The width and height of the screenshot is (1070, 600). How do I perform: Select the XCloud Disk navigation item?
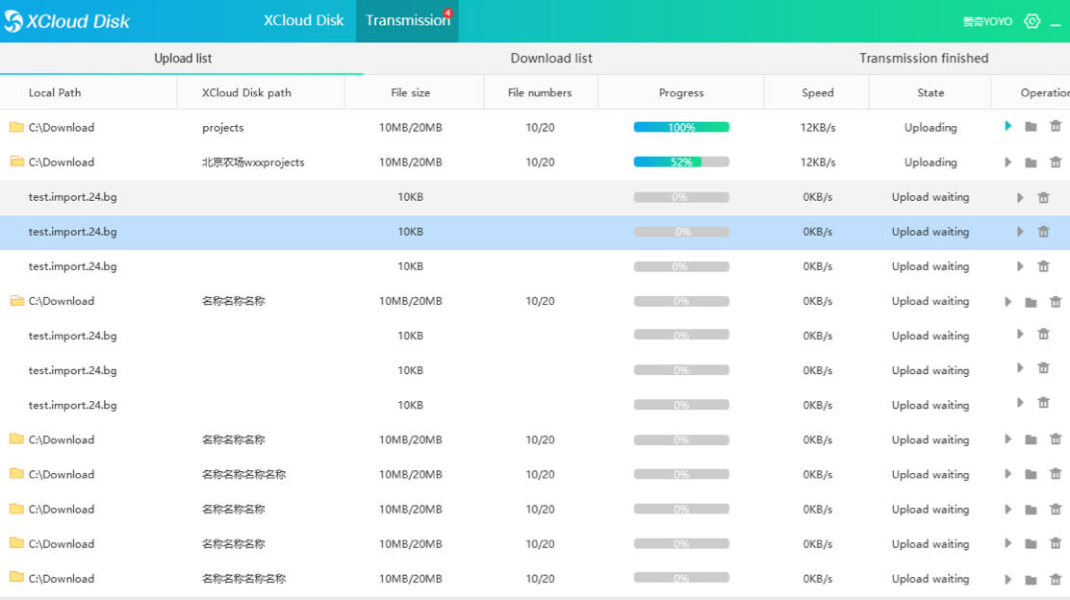coord(303,20)
